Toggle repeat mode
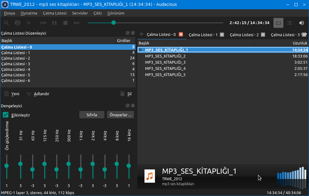The width and height of the screenshot is (309, 196). [x=278, y=23]
